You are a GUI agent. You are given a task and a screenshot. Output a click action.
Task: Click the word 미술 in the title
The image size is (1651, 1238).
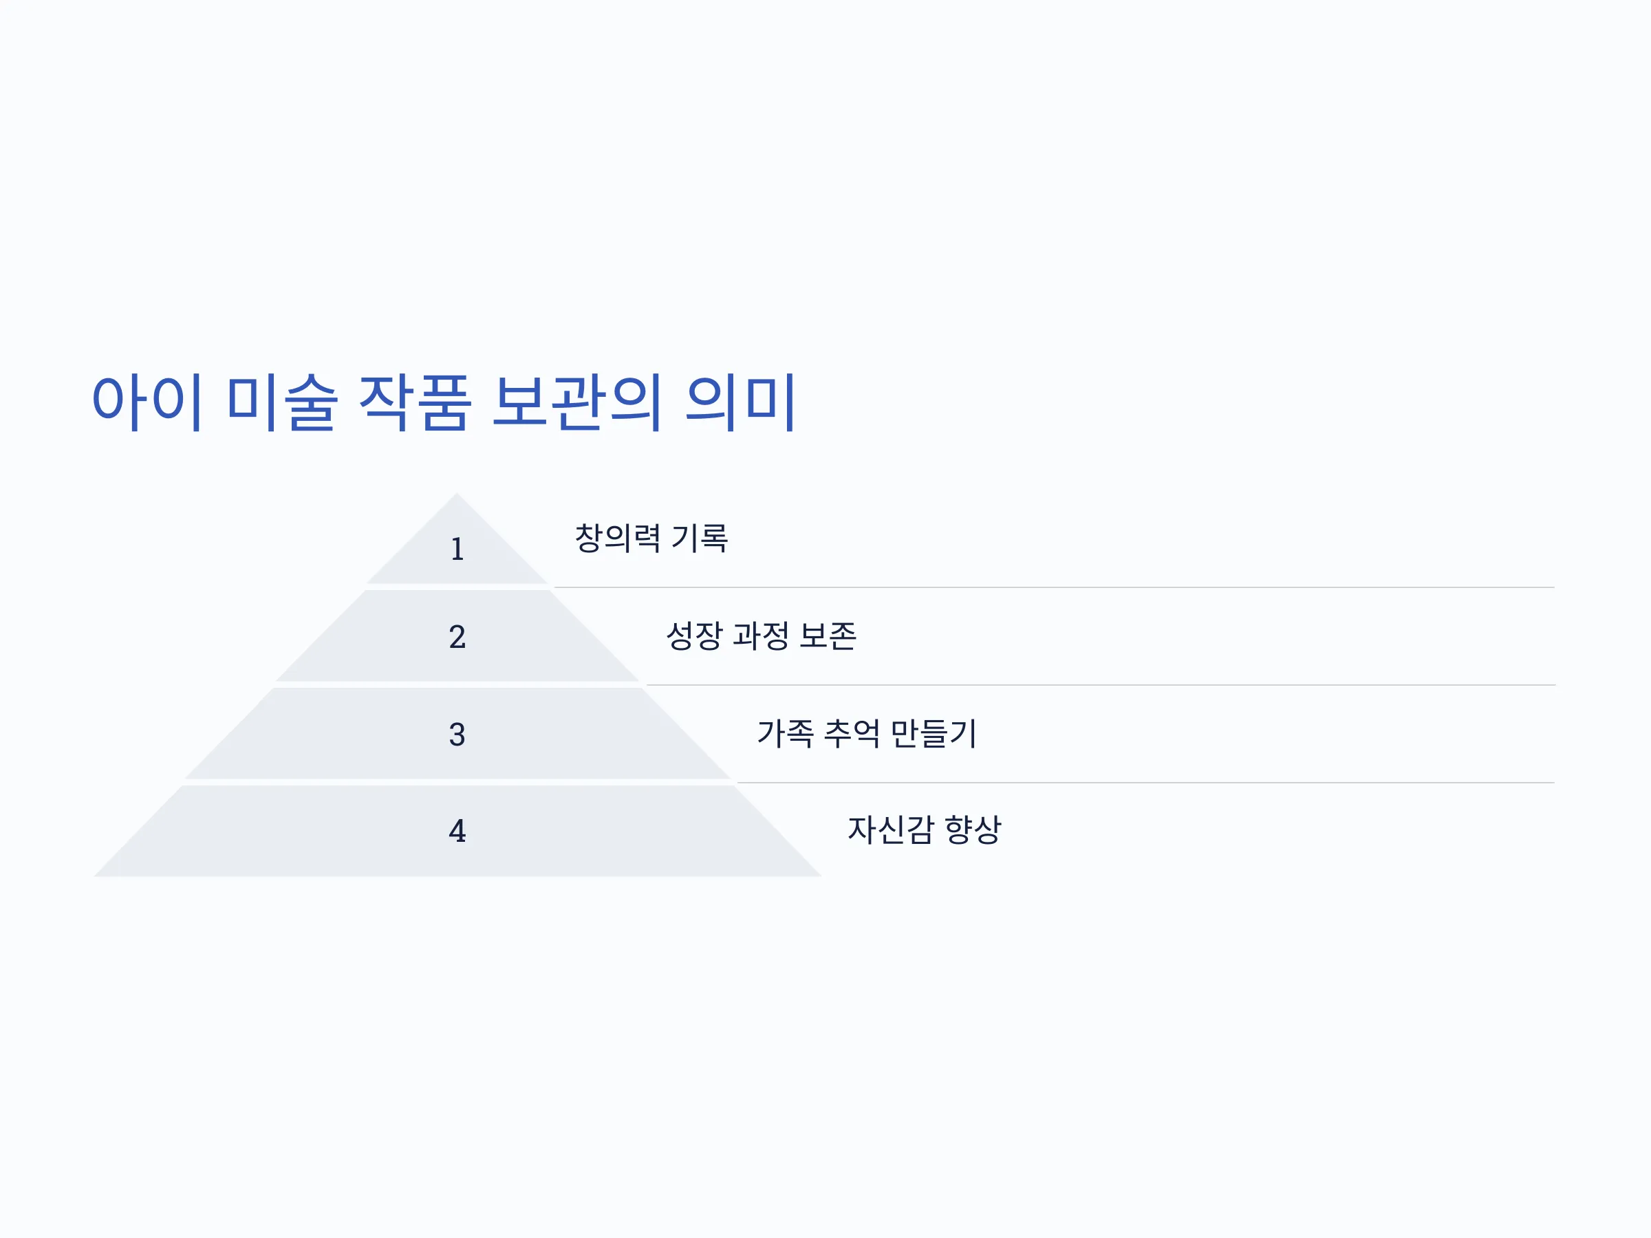282,402
